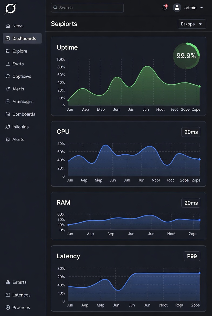Click the 99.9% uptime progress ring
The image size is (212, 316).
click(186, 56)
